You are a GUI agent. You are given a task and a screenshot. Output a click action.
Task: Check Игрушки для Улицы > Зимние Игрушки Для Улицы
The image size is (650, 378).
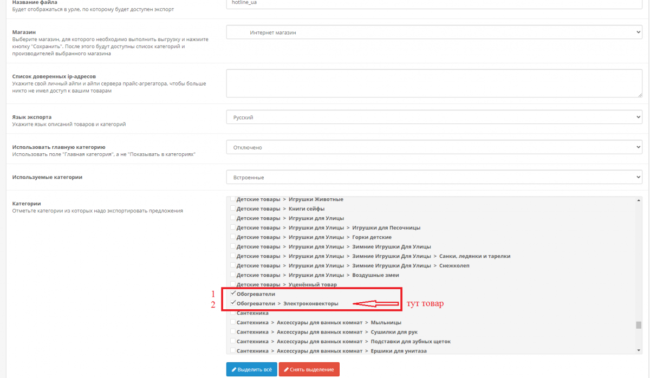coord(233,246)
